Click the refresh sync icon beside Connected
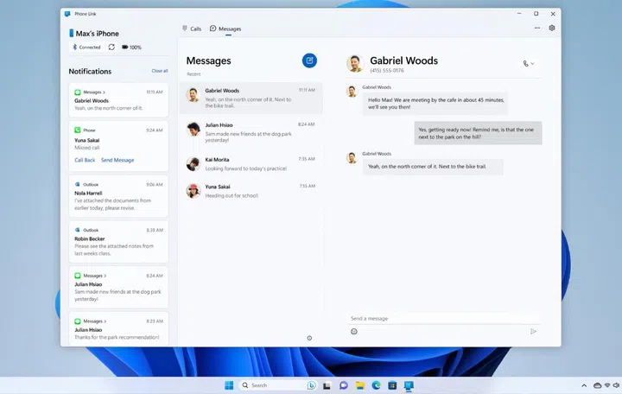 pos(111,48)
